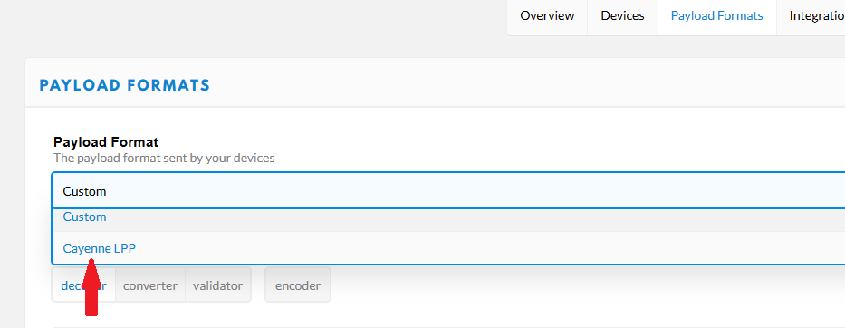
Task: Collapse the Payload Format combo box
Action: click(448, 191)
